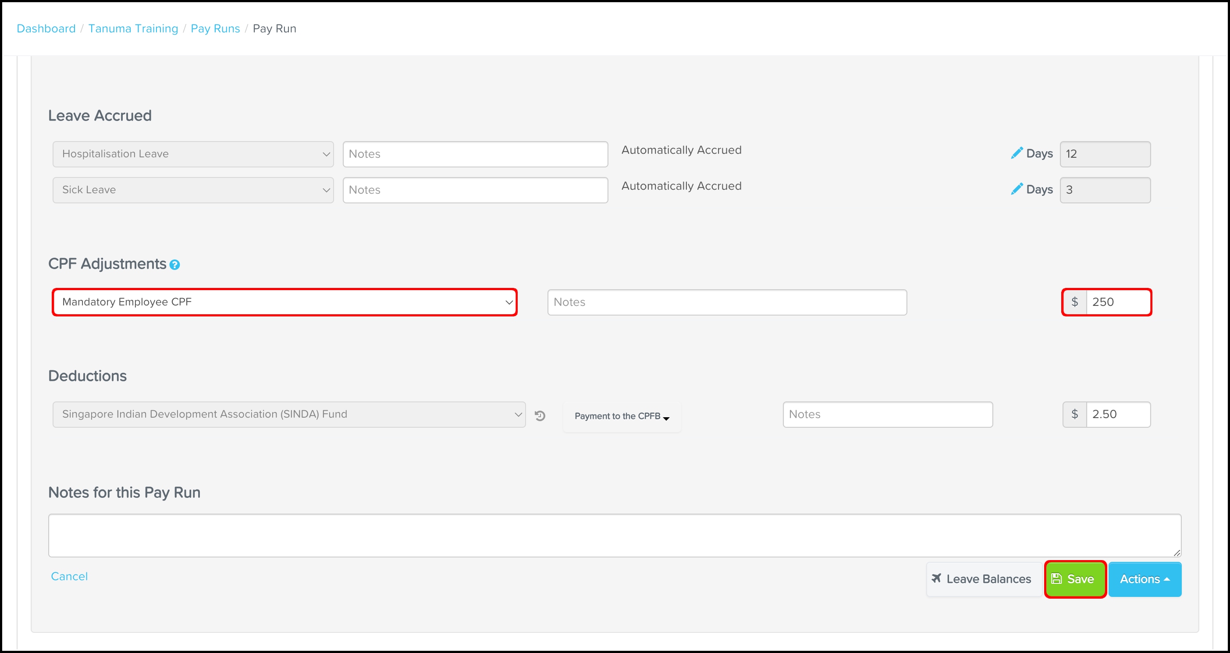
Task: Click the notes textarea resize handle
Action: point(1177,553)
